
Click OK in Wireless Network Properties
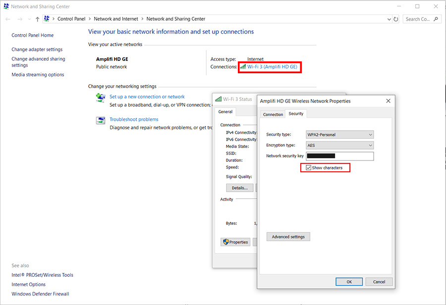349,282
